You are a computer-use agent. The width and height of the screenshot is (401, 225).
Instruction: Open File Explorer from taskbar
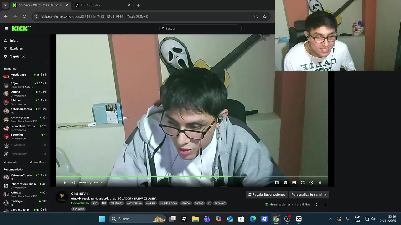[x=195, y=219]
